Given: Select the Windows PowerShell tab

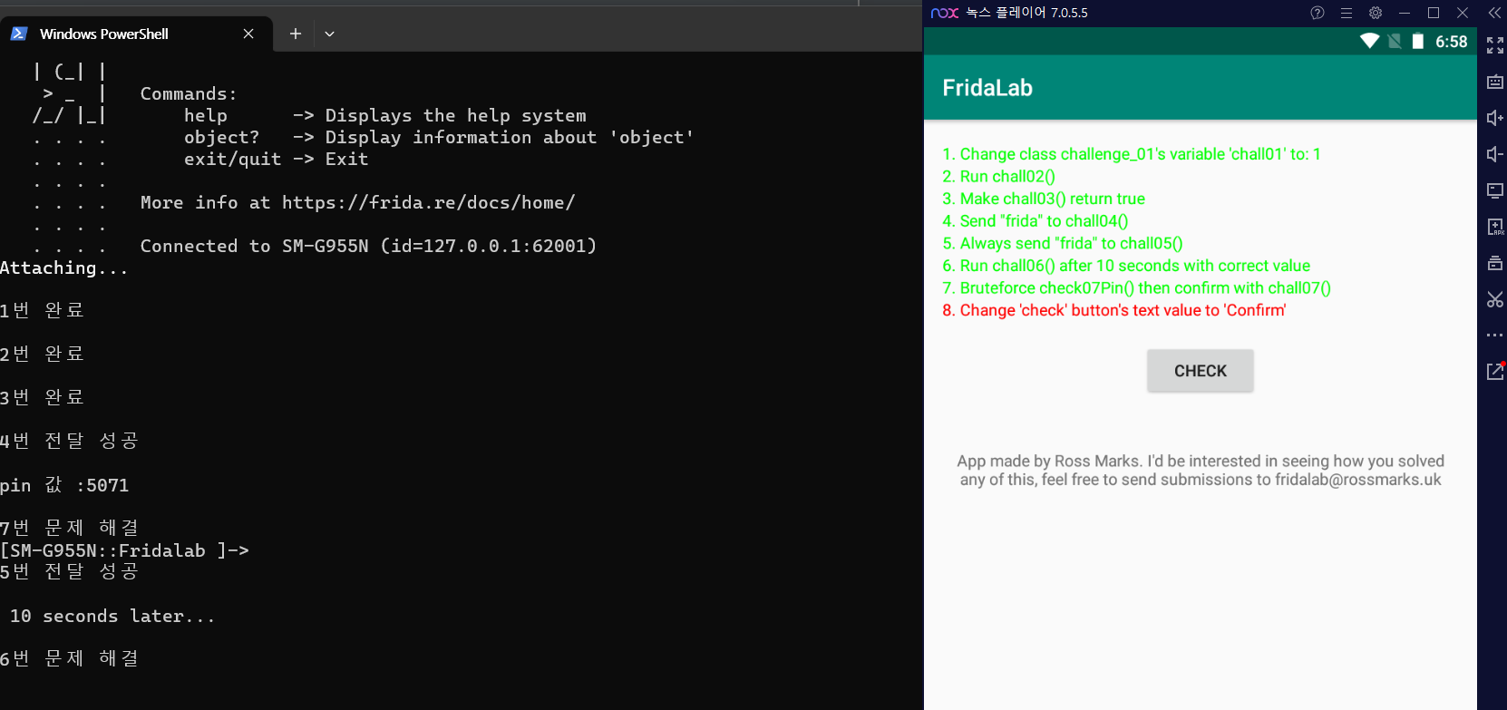Looking at the screenshot, I should 136,34.
